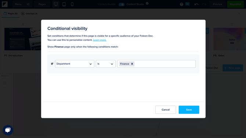Select the P5 Sales page thumbnail

(x=229, y=39)
